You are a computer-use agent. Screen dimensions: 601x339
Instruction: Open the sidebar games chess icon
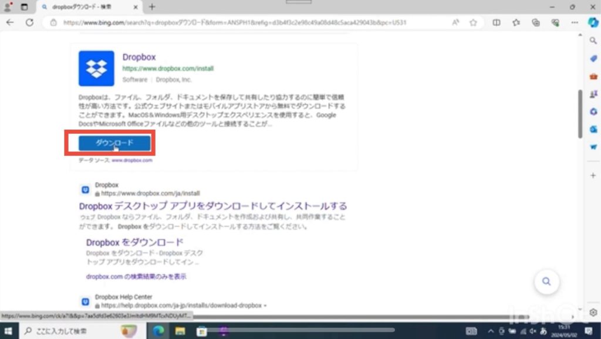pyautogui.click(x=593, y=94)
